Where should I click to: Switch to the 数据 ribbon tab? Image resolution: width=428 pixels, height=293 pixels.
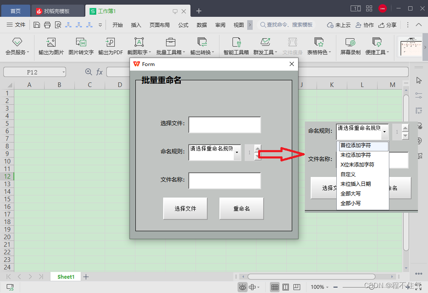click(201, 25)
